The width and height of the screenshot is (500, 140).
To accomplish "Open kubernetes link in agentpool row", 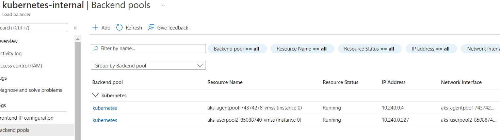I will [105, 108].
